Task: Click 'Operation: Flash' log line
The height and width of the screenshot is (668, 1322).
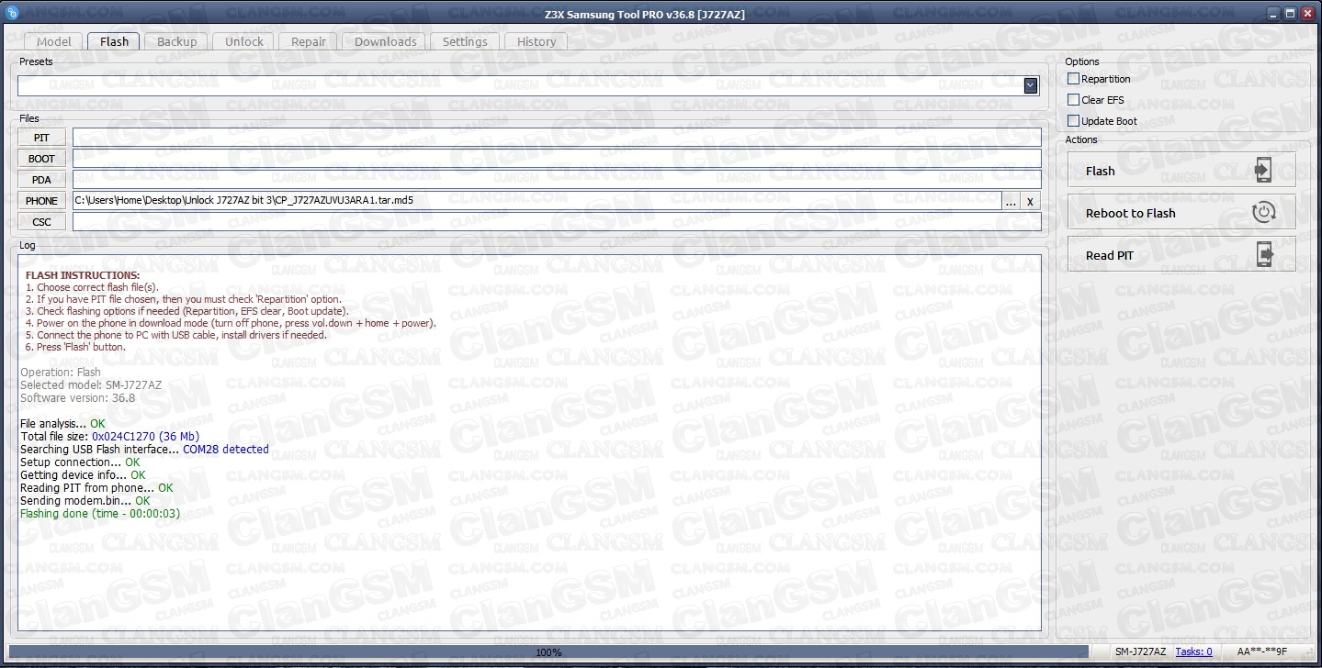Action: tap(61, 373)
